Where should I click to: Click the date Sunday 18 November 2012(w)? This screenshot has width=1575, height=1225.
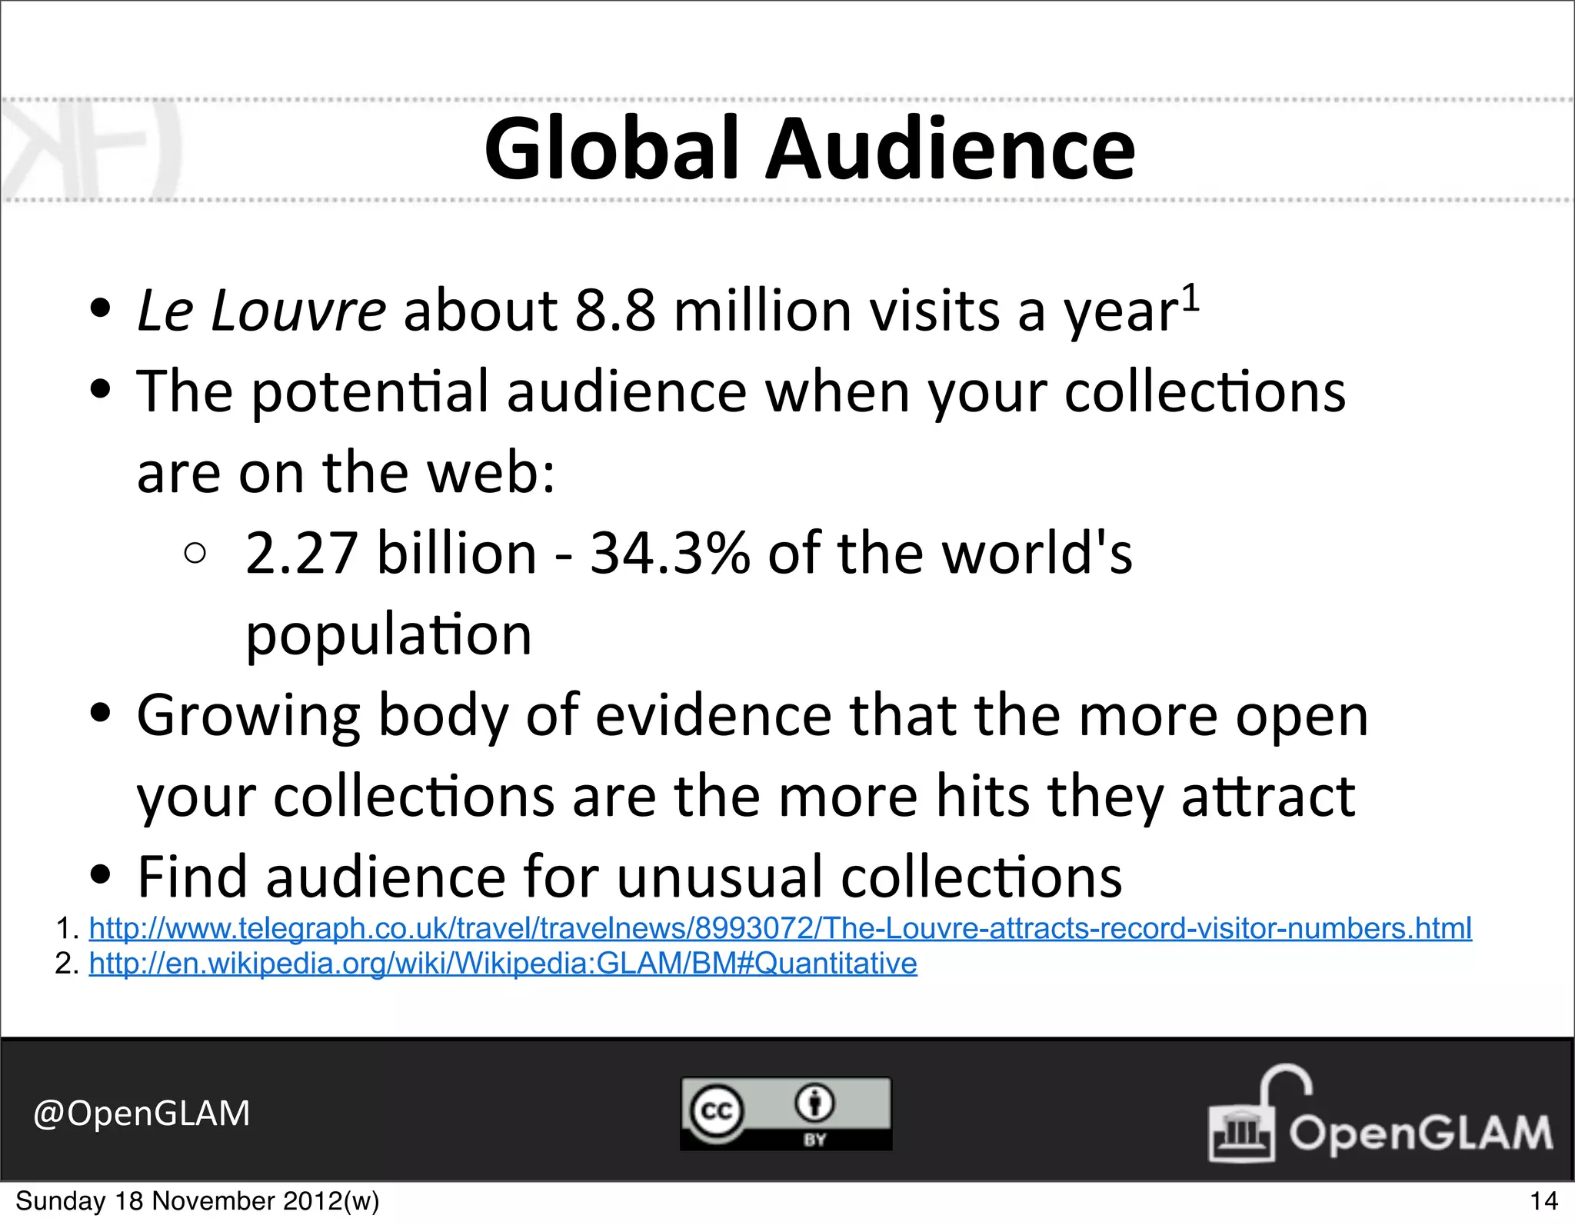(x=198, y=1201)
